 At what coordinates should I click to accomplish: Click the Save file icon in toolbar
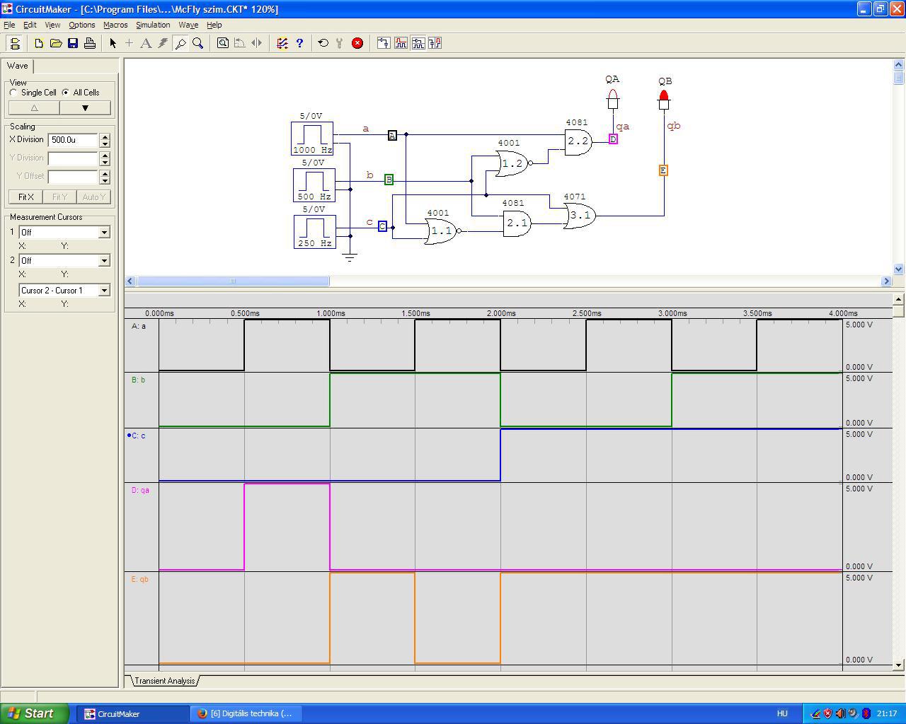73,43
